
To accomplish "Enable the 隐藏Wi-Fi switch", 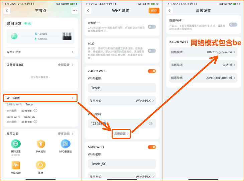I will pyautogui.click(x=233, y=25).
